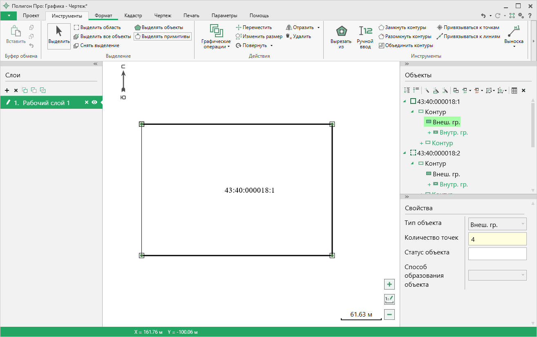Click Выделить все объекты button
This screenshot has height=337, width=537.
coord(102,36)
